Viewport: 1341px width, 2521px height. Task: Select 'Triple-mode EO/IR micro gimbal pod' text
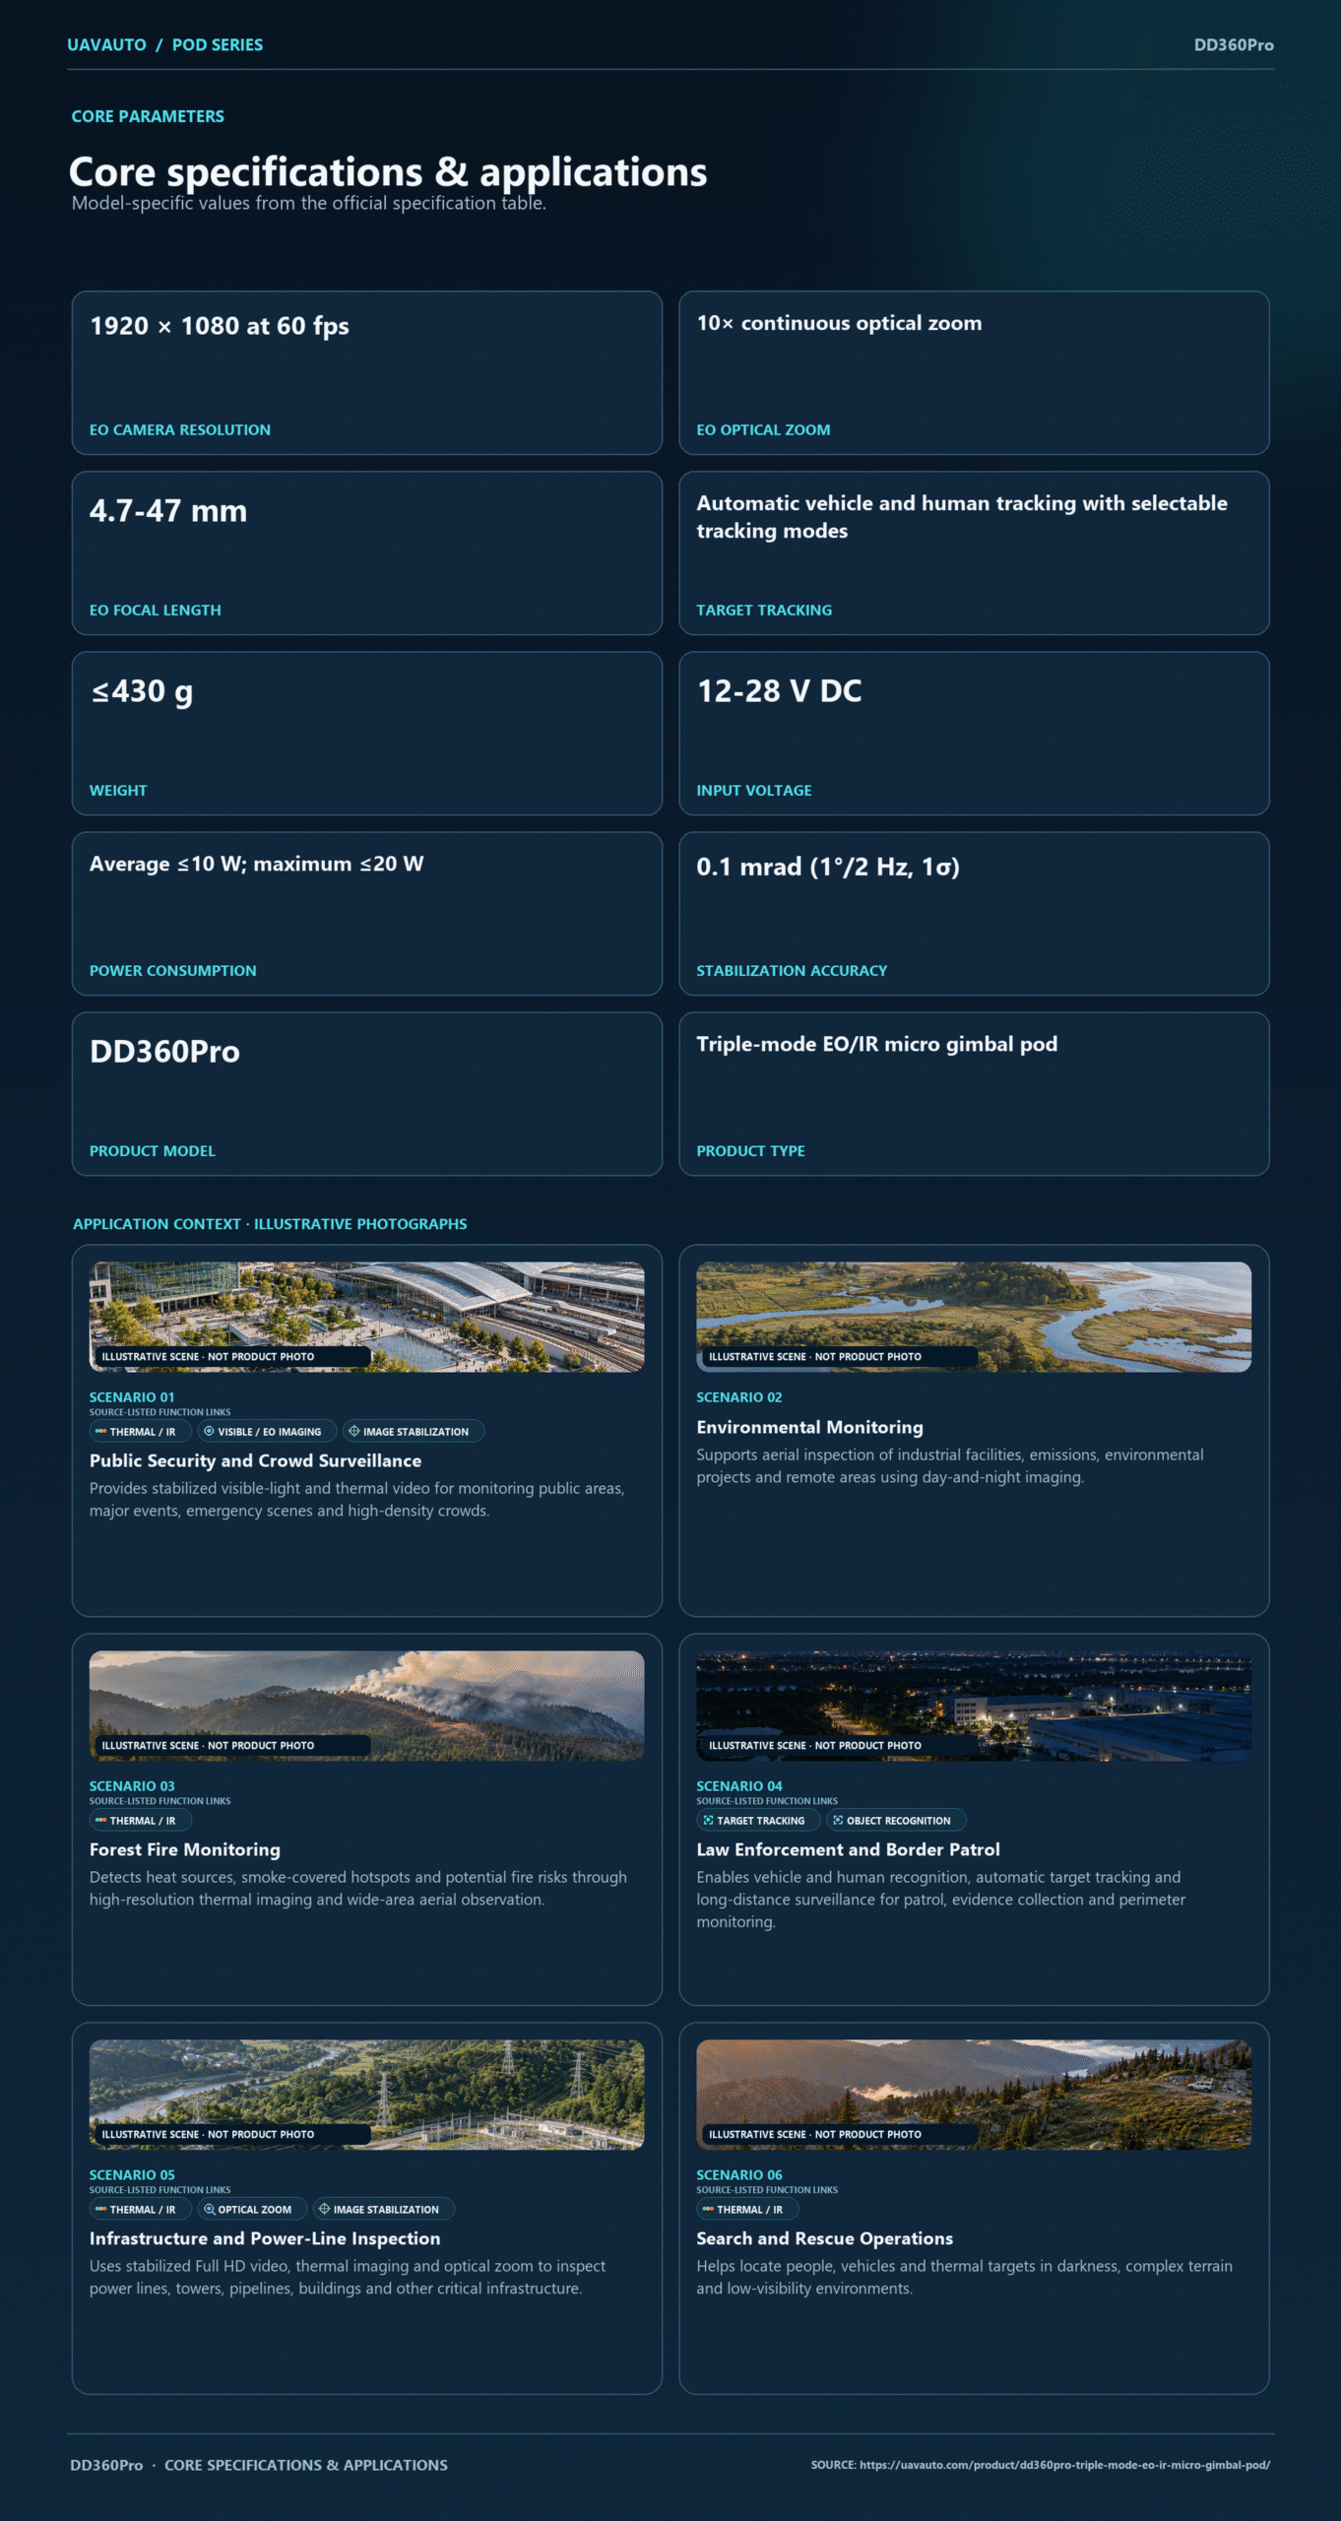click(x=877, y=1044)
